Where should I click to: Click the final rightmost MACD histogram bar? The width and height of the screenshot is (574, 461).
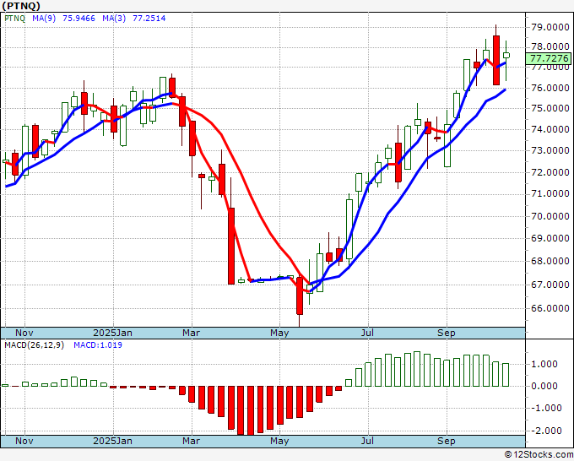point(506,375)
